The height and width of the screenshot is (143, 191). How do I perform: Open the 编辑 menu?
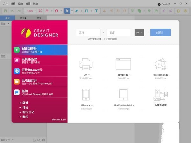tap(13, 3)
